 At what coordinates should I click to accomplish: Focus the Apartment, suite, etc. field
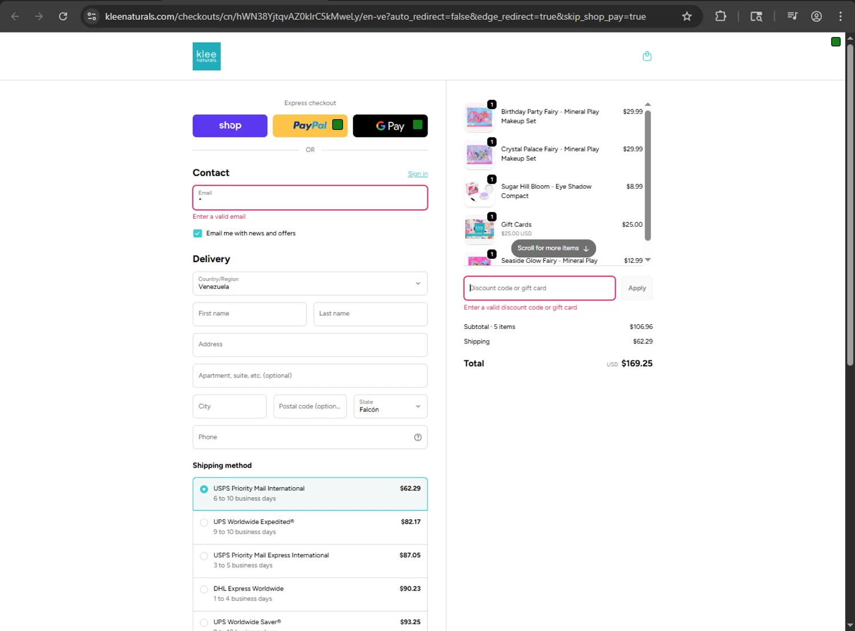[x=310, y=376]
